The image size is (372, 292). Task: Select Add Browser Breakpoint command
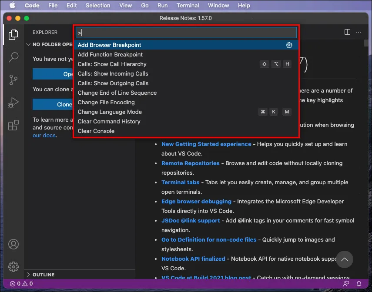tap(186, 45)
